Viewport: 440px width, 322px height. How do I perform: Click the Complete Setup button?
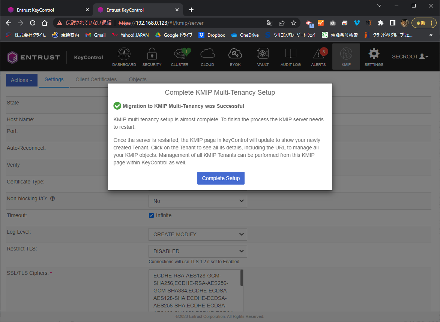221,178
